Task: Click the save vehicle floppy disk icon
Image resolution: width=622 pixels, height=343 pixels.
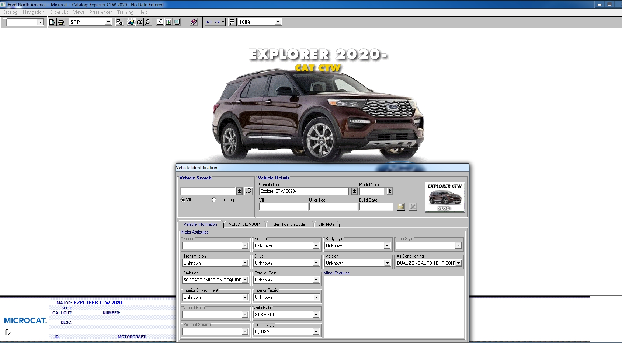Action: [x=401, y=207]
